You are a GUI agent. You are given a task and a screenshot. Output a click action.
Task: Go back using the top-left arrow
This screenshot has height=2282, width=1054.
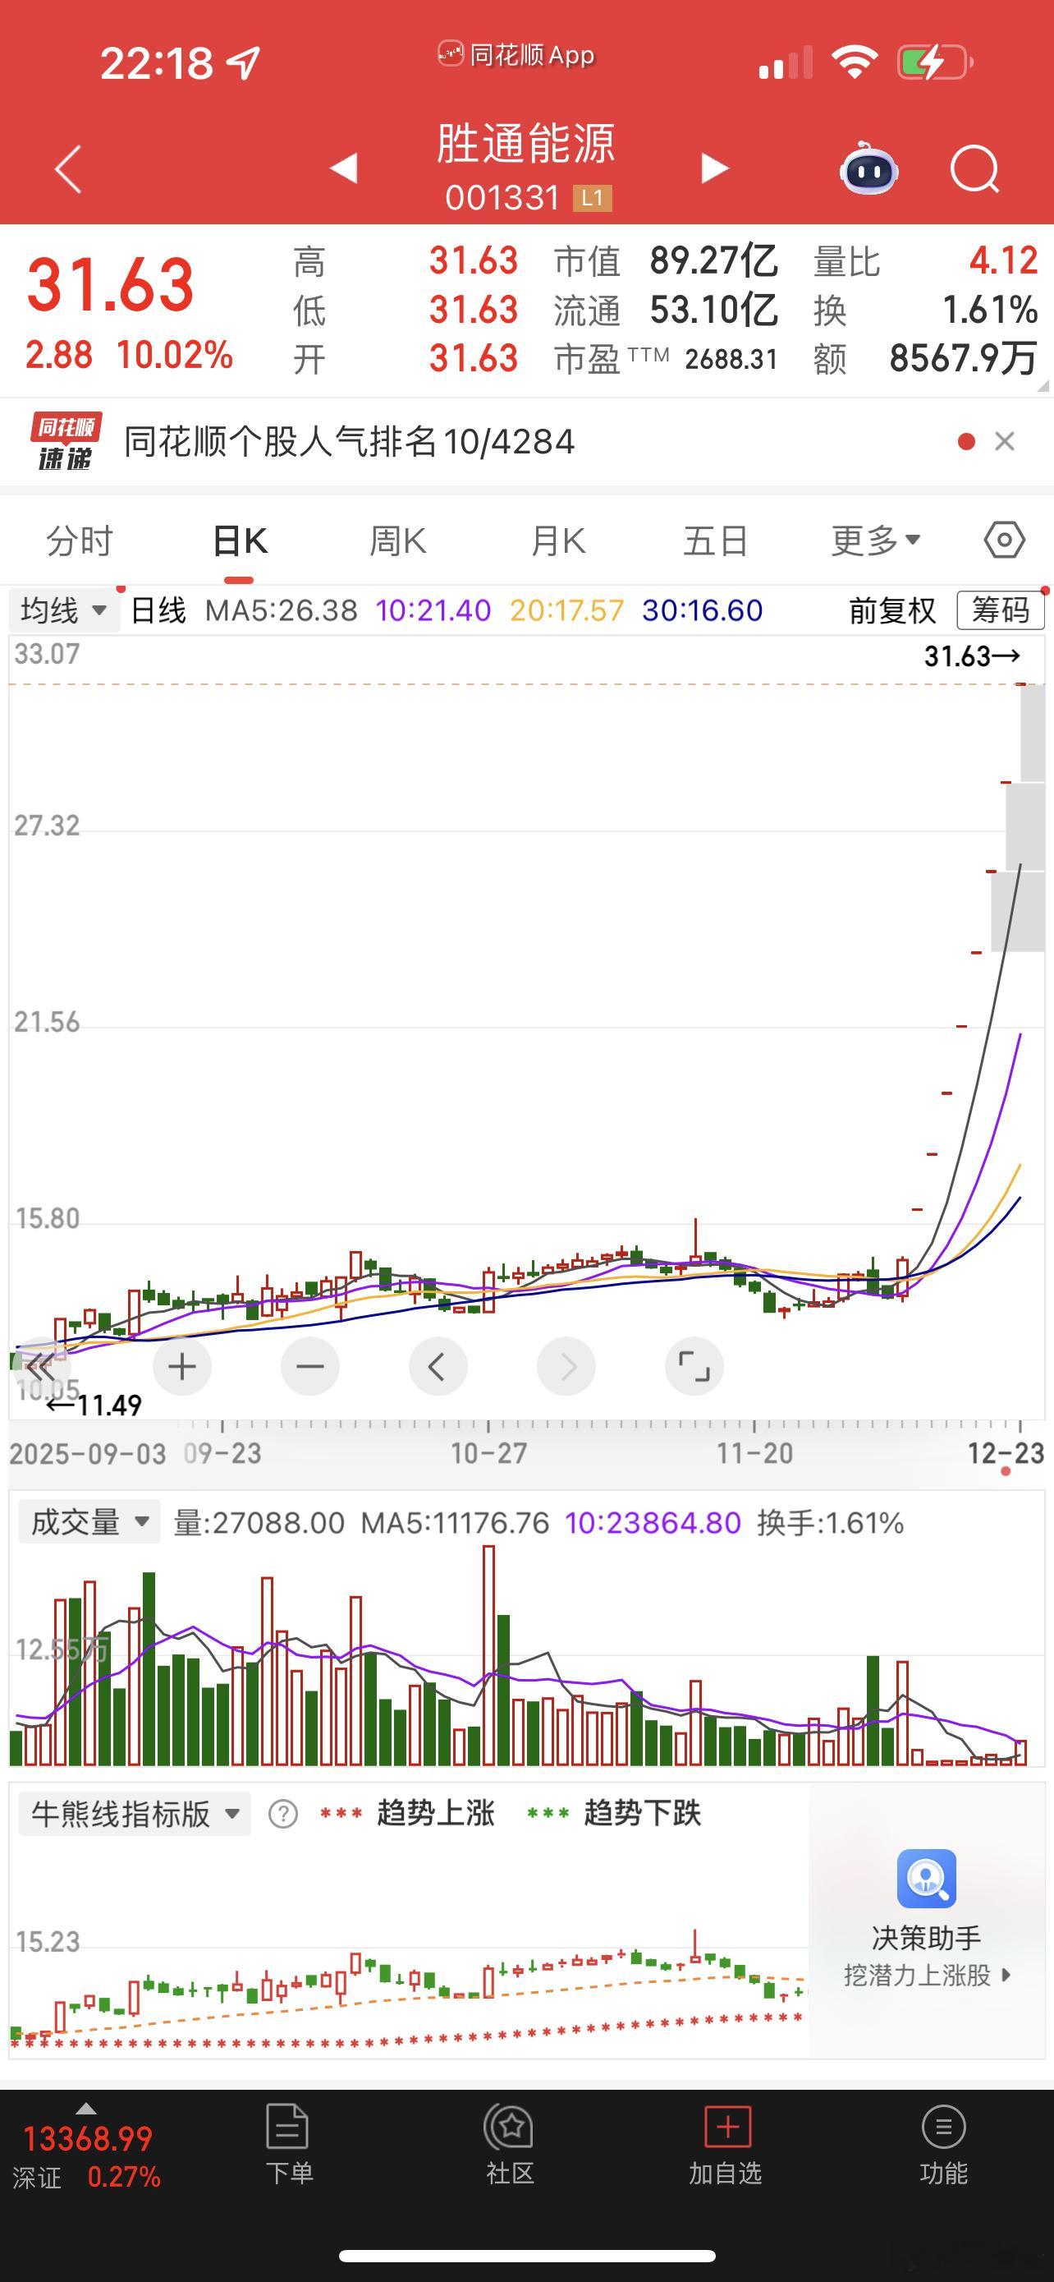tap(68, 168)
